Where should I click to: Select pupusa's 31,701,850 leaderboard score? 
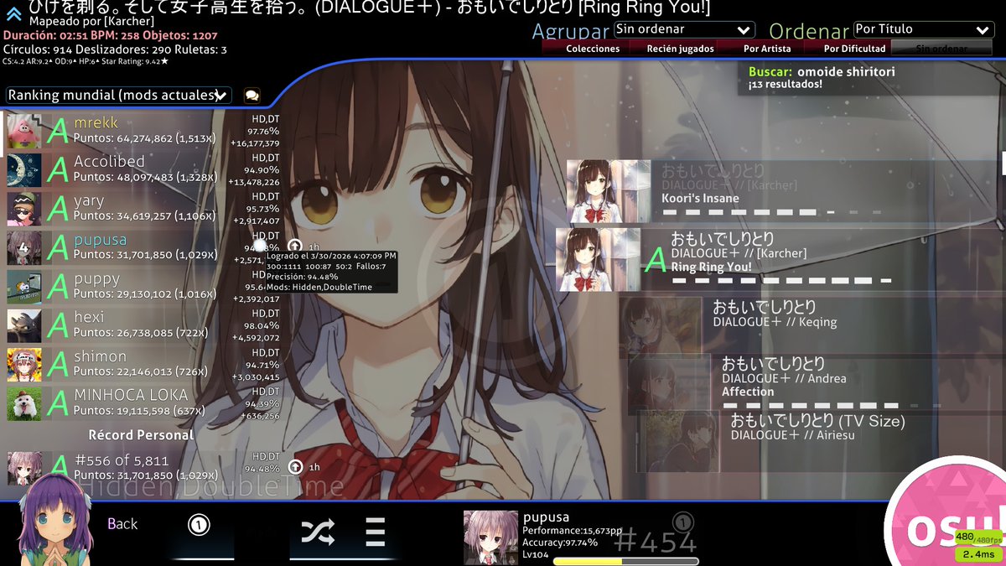143,248
